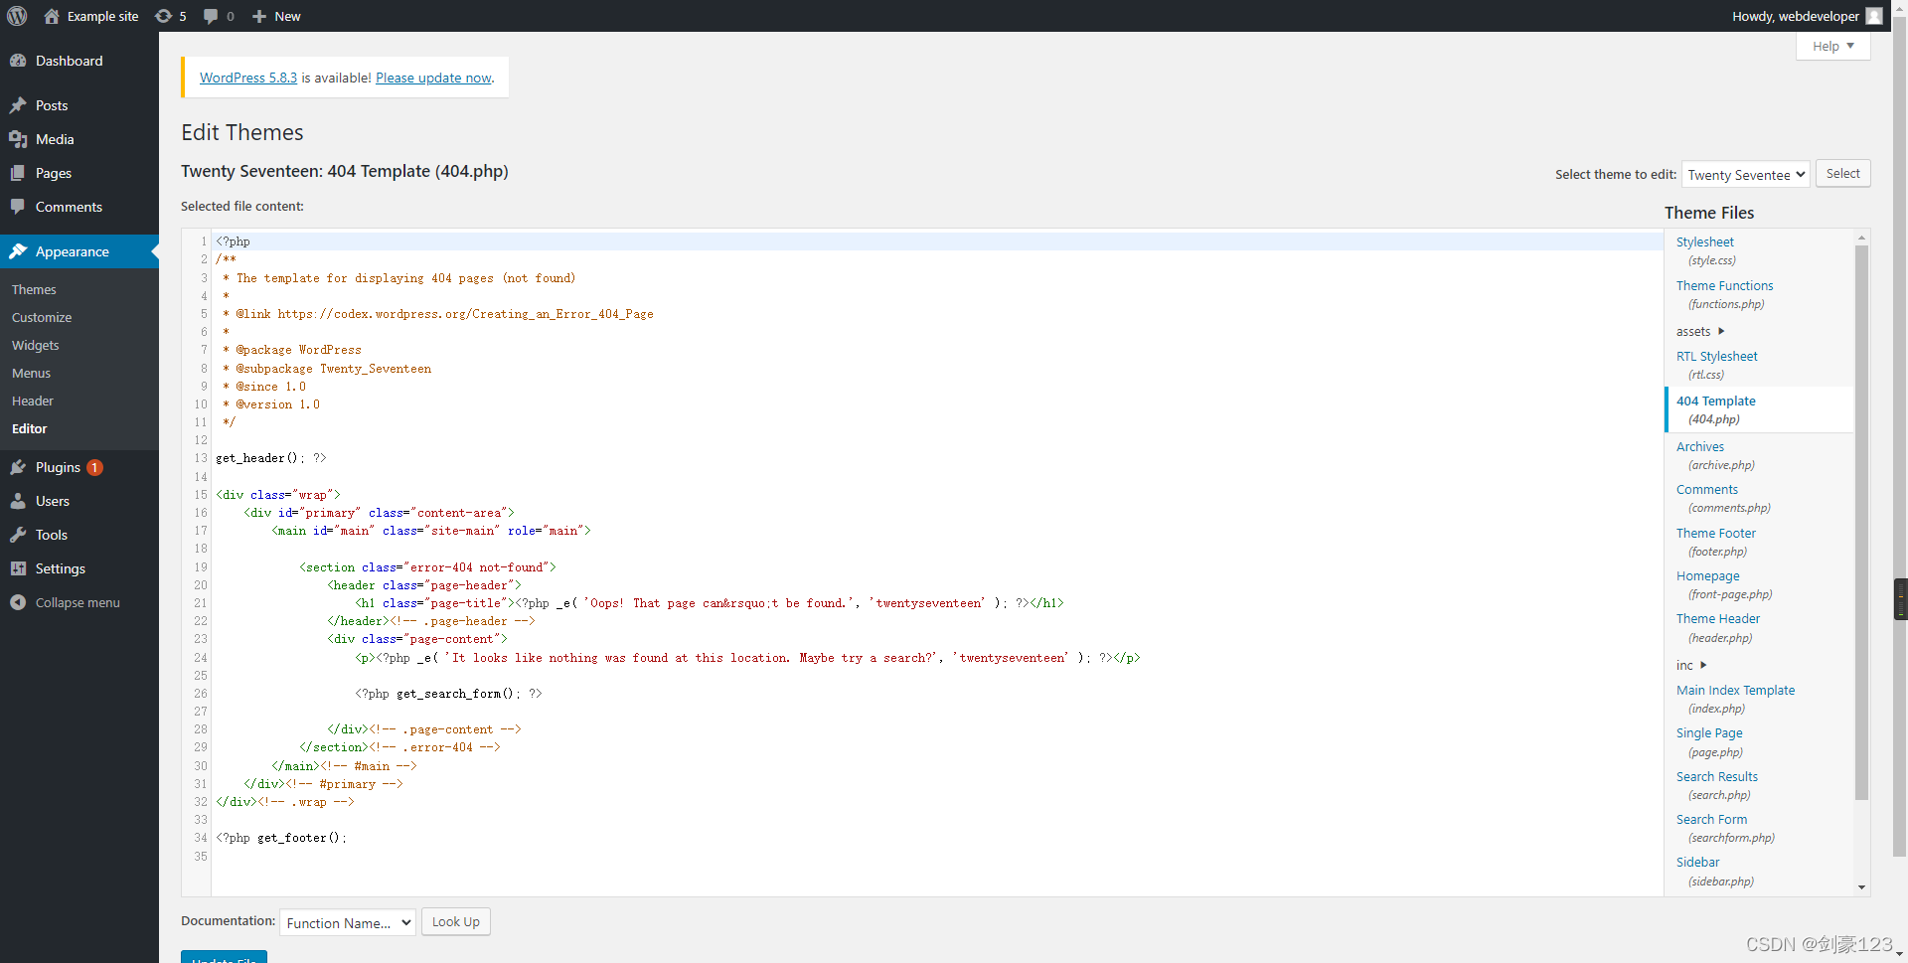1908x963 pixels.
Task: Open Sidebar (sidebar.php) file
Action: pyautogui.click(x=1715, y=872)
